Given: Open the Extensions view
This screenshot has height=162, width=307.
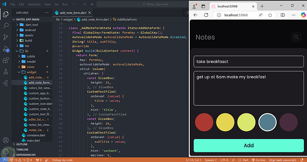Looking at the screenshot, I should coord(6,60).
